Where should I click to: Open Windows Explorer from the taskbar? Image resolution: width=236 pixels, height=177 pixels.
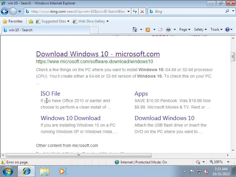coord(45,171)
